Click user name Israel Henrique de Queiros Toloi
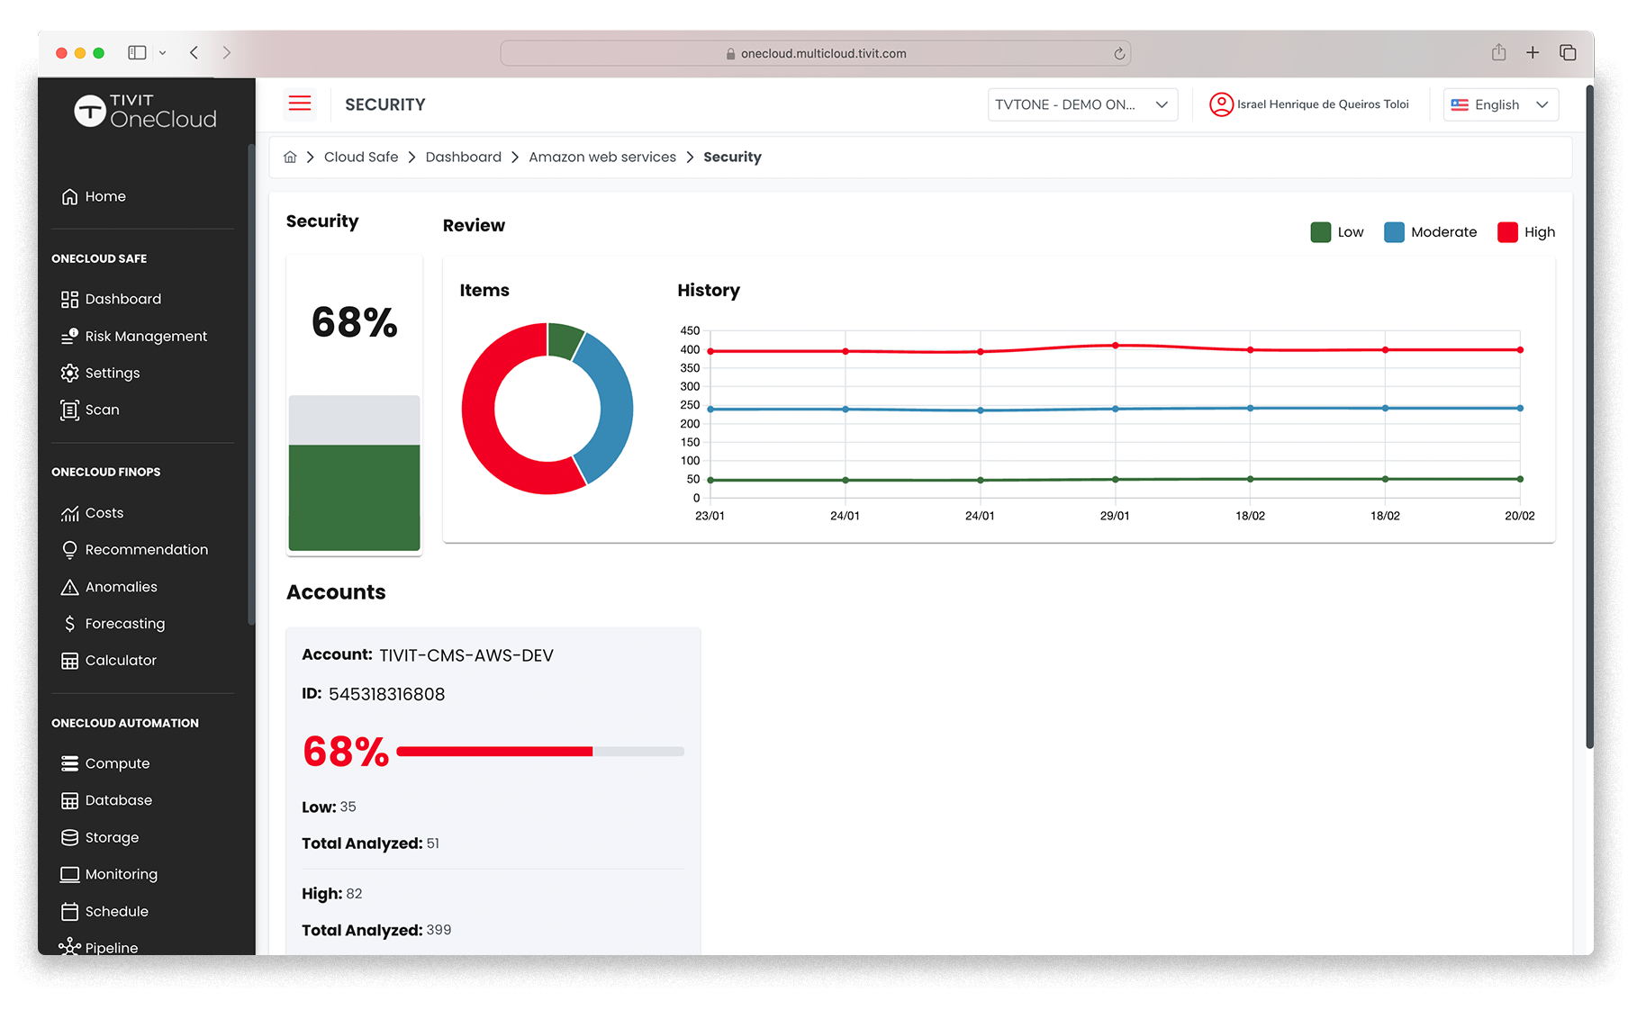Viewport: 1637px width, 1010px height. (x=1323, y=104)
